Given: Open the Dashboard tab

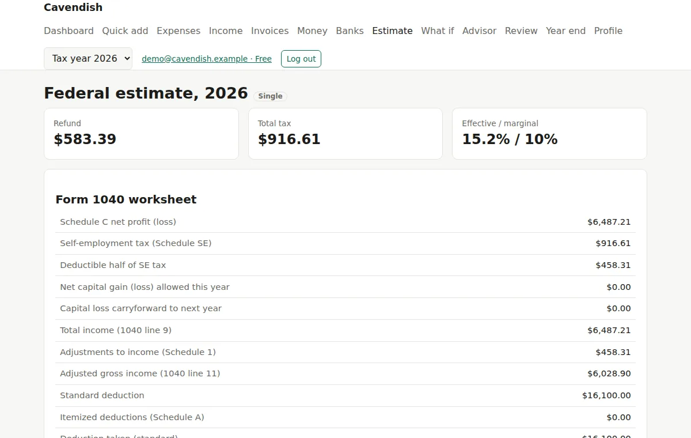Looking at the screenshot, I should tap(69, 31).
